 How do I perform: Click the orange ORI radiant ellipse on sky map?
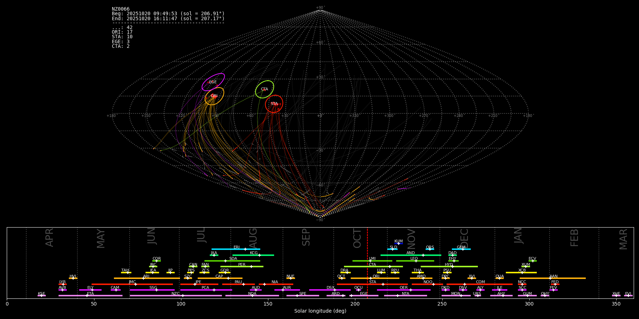pyautogui.click(x=214, y=96)
